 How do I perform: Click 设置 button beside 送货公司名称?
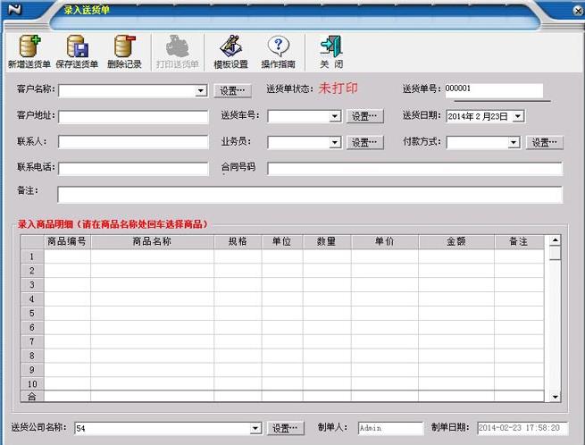tap(288, 428)
